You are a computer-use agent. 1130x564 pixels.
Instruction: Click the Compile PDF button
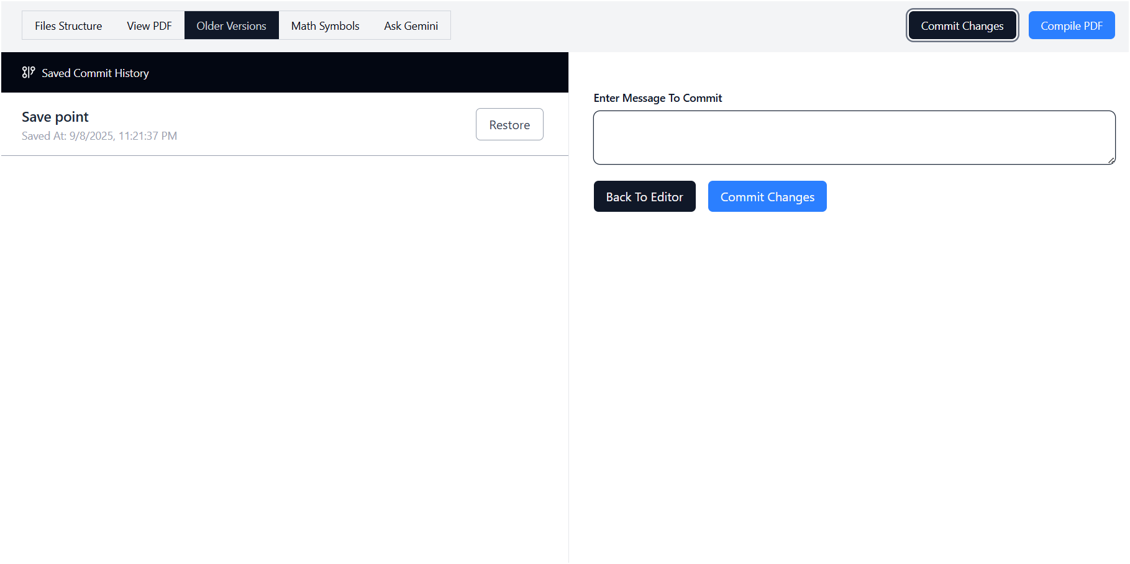1071,25
